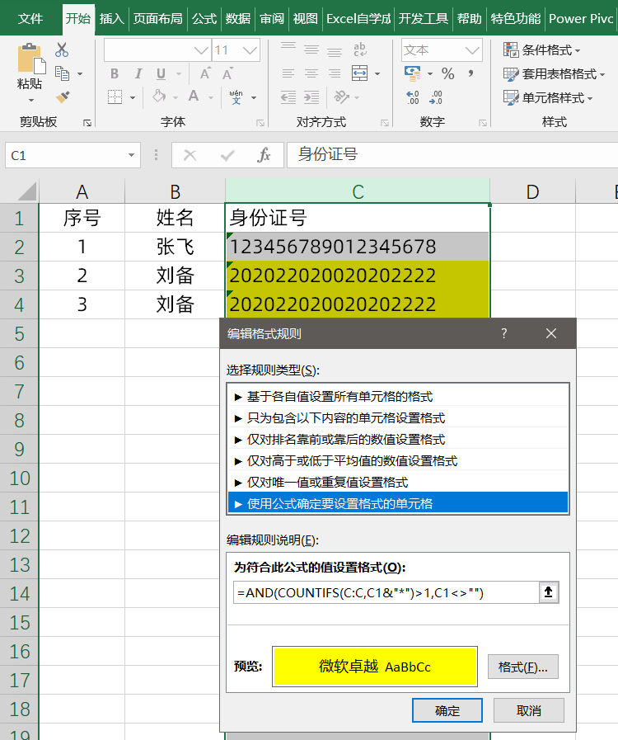Click the comma style icon

click(x=471, y=74)
